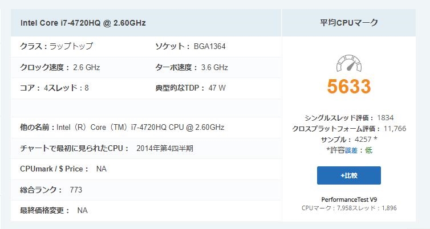Click the 総合ランク 773 row
Image resolution: width=430 pixels, height=229 pixels.
click(x=146, y=190)
